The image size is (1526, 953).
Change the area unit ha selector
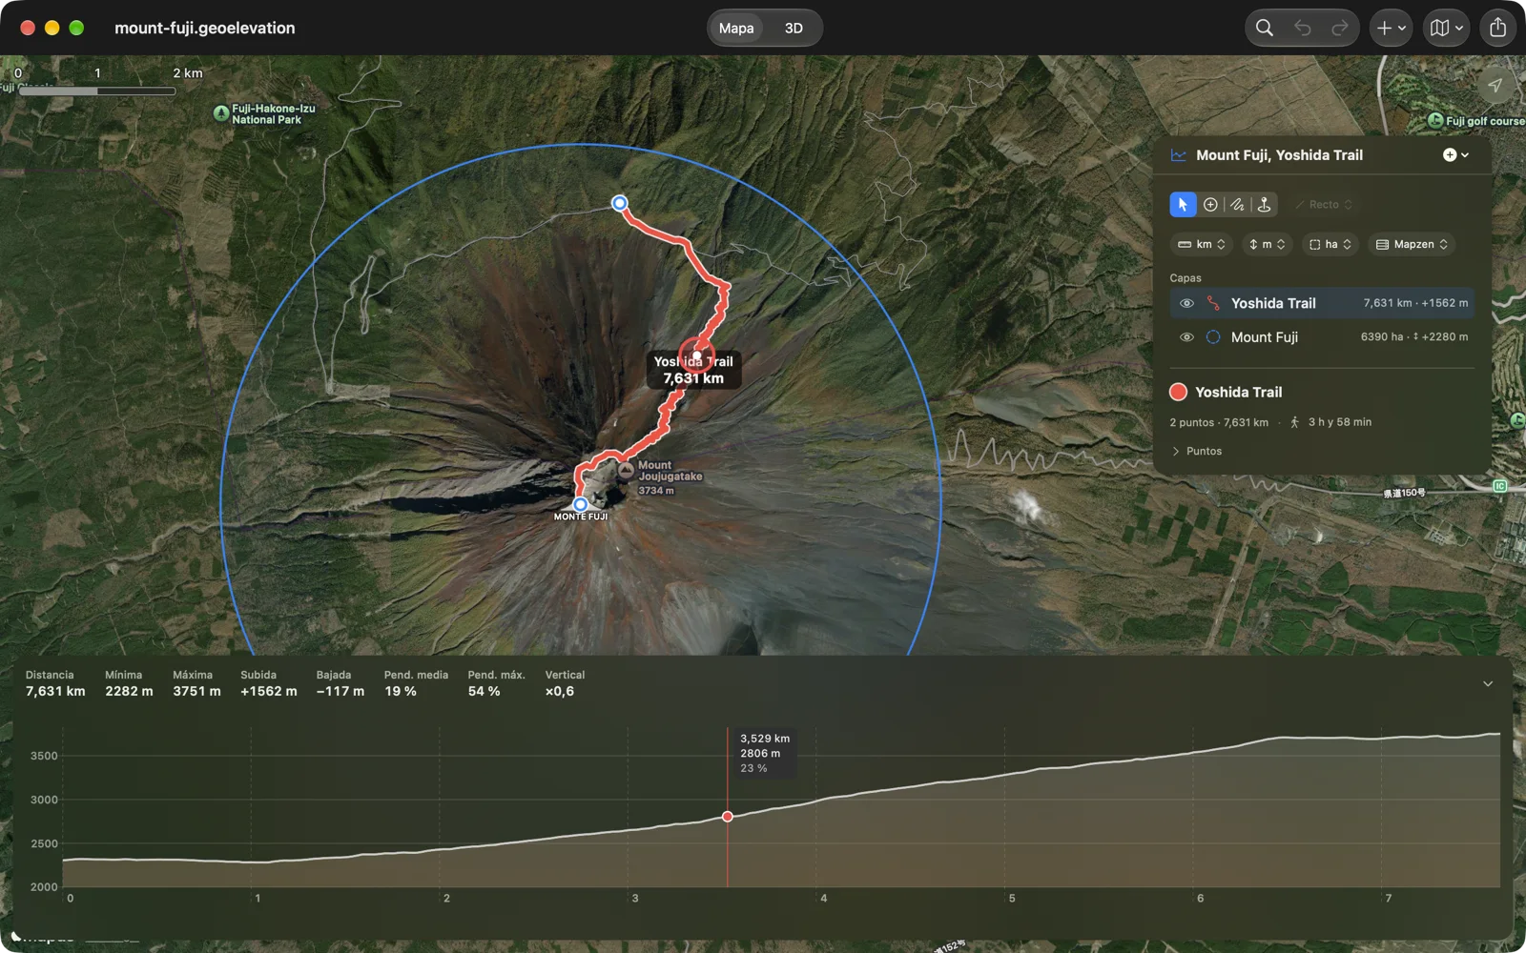(1330, 245)
